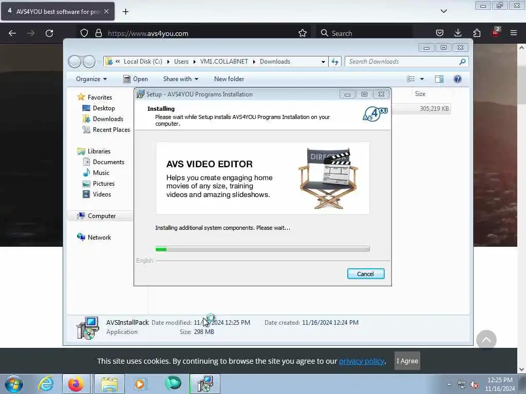Click I Agree on the cookie banner
This screenshot has width=526, height=394.
(407, 361)
